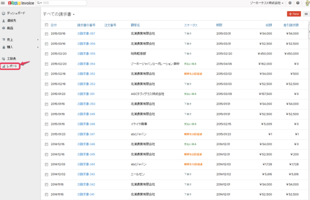Expand 売上 sidebar submenu arrow
Viewport: 310px width, 200px height.
click(38, 40)
